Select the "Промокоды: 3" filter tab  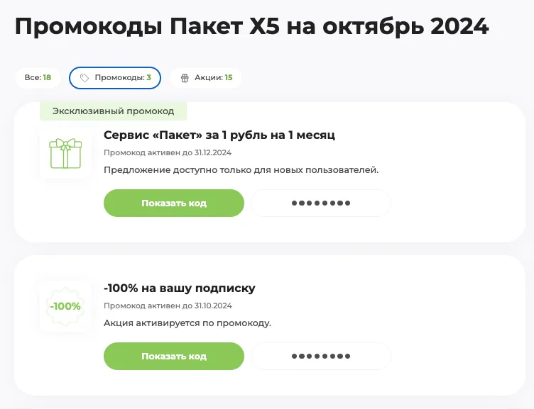click(x=115, y=78)
